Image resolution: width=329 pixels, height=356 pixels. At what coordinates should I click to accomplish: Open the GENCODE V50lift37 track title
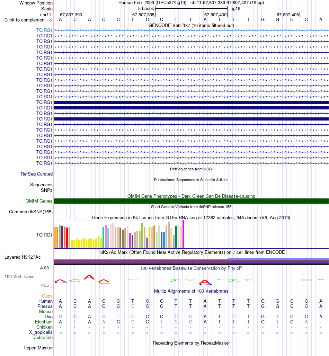[x=191, y=25]
